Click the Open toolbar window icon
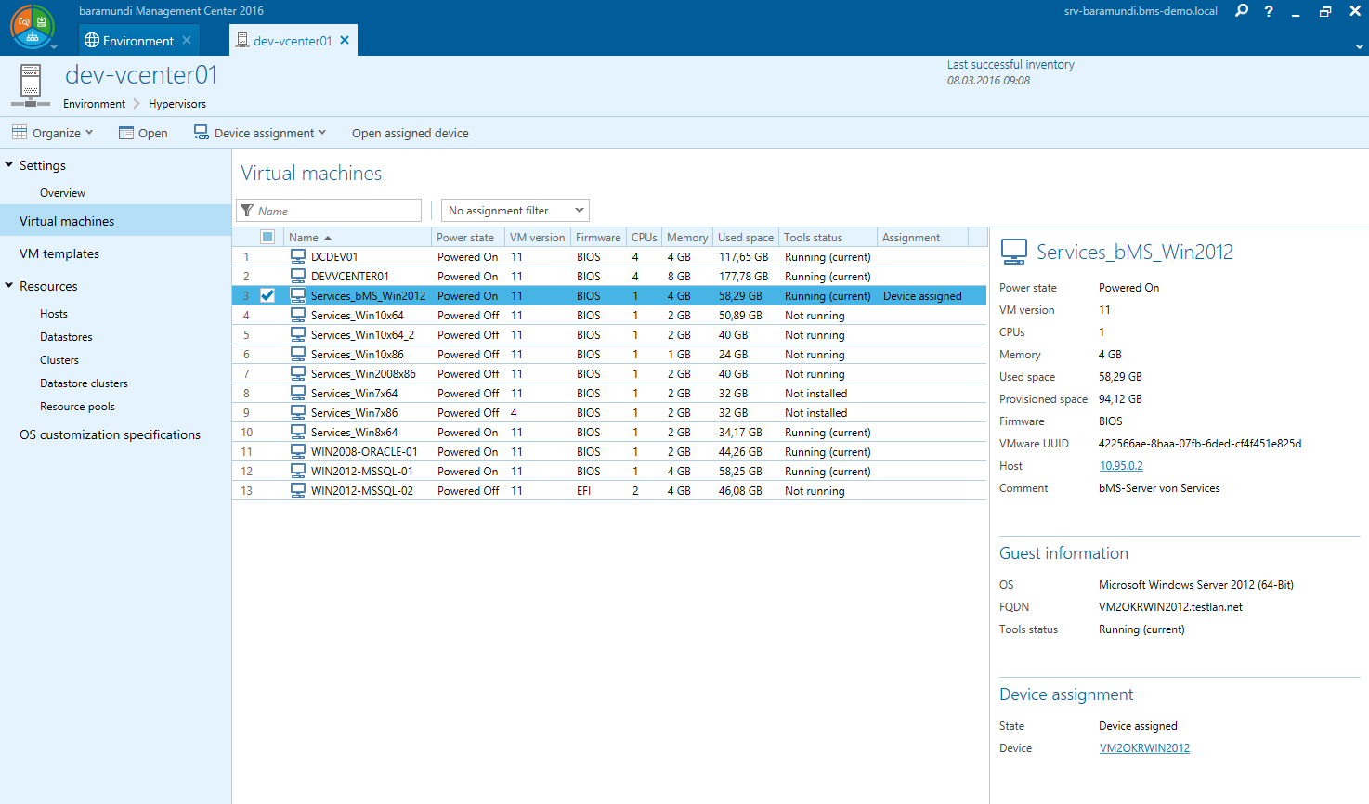 click(126, 133)
